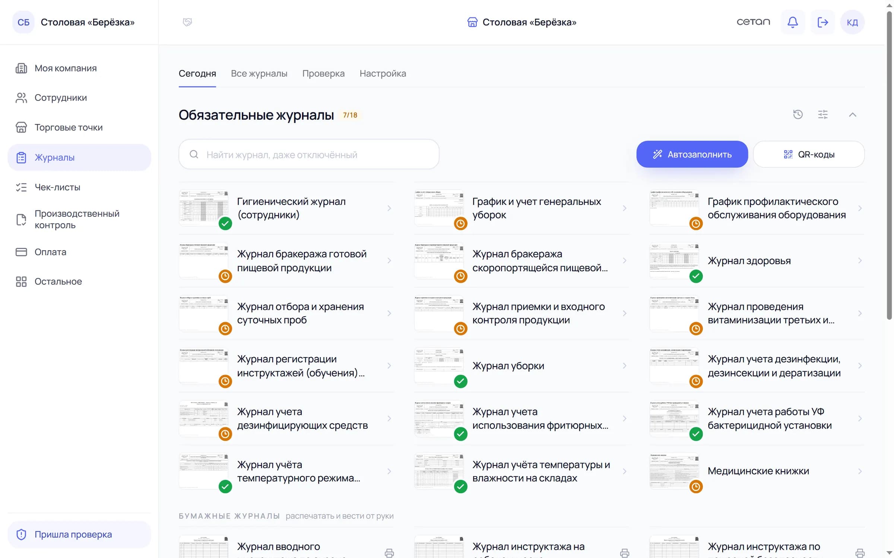Click pending clock badge on Медицинские книжки
The width and height of the screenshot is (894, 558).
click(696, 486)
